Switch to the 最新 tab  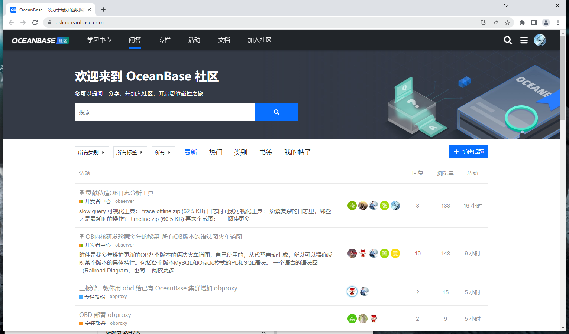pos(191,152)
